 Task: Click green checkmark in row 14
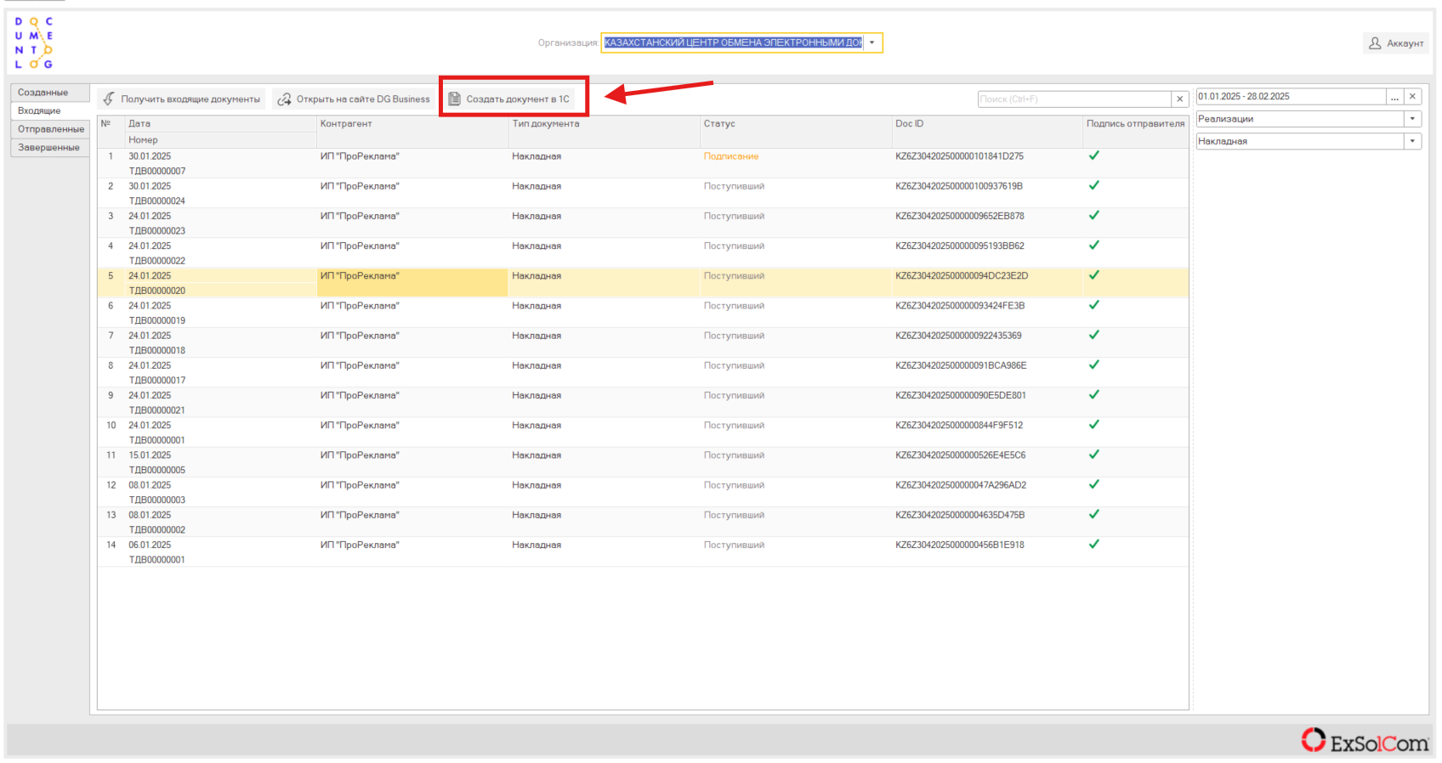tap(1094, 545)
